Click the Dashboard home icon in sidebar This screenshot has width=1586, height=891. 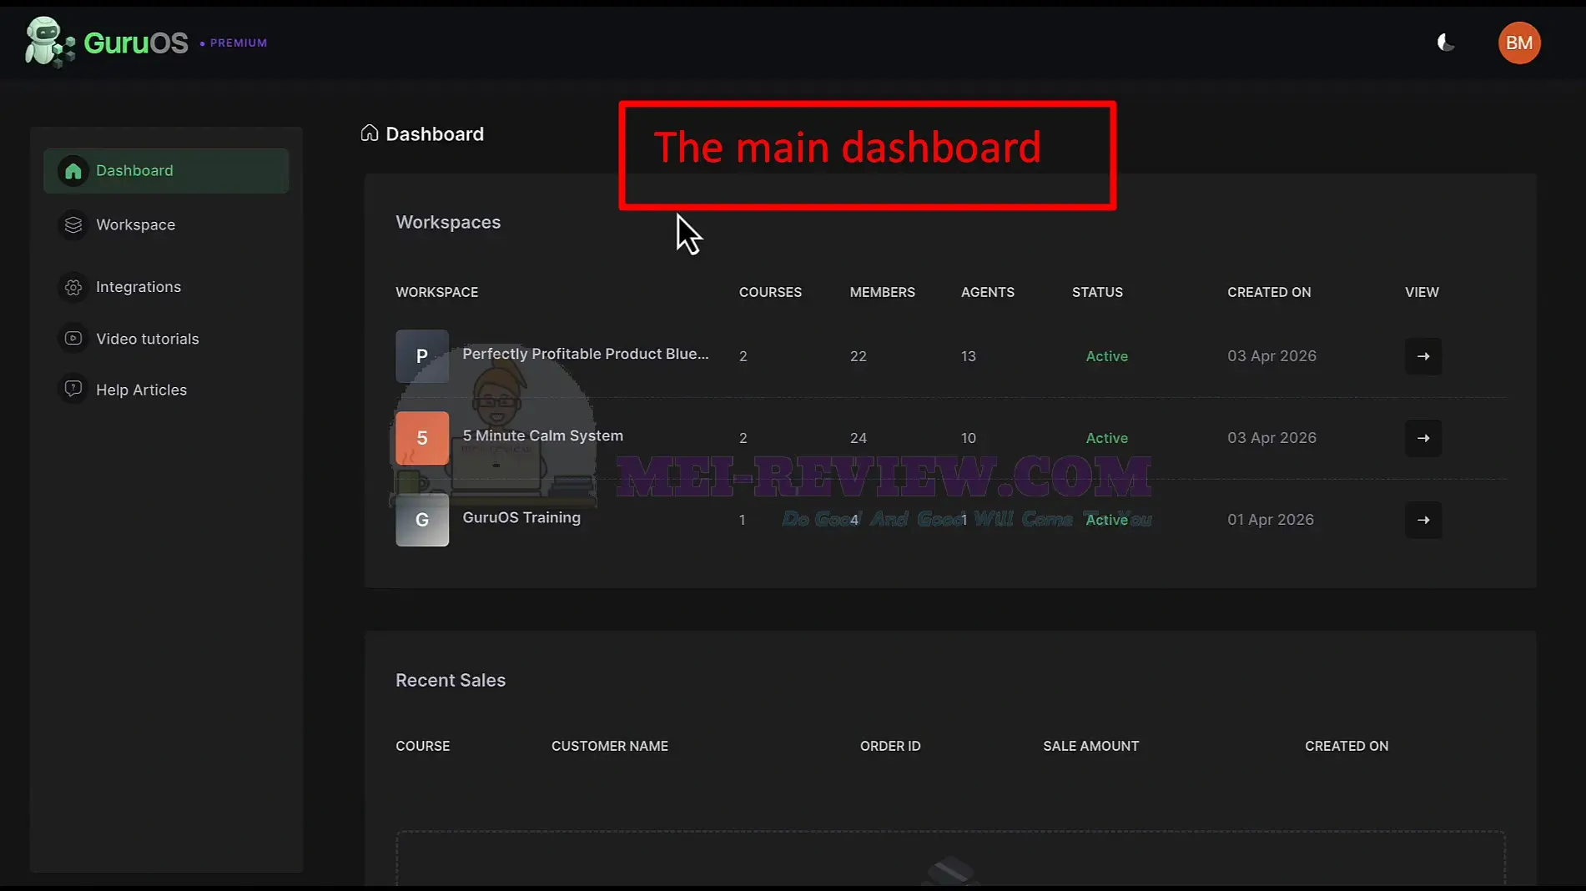73,171
